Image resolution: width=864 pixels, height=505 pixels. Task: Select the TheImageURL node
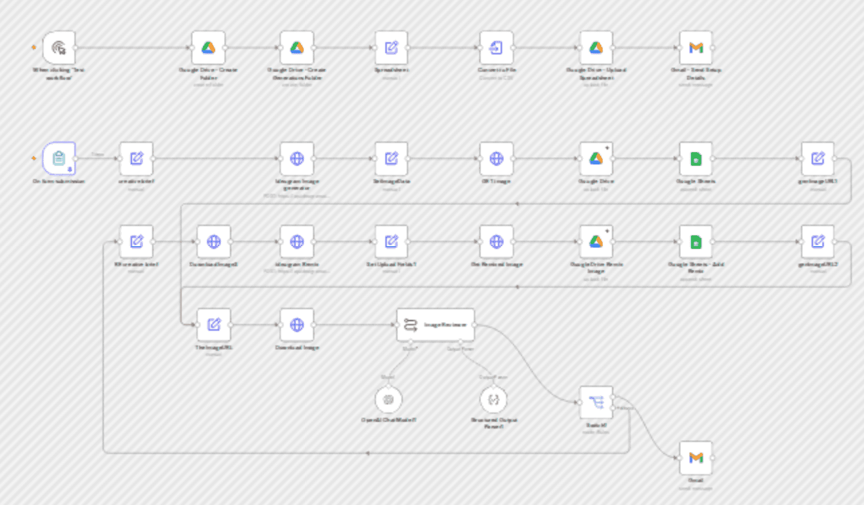[214, 325]
